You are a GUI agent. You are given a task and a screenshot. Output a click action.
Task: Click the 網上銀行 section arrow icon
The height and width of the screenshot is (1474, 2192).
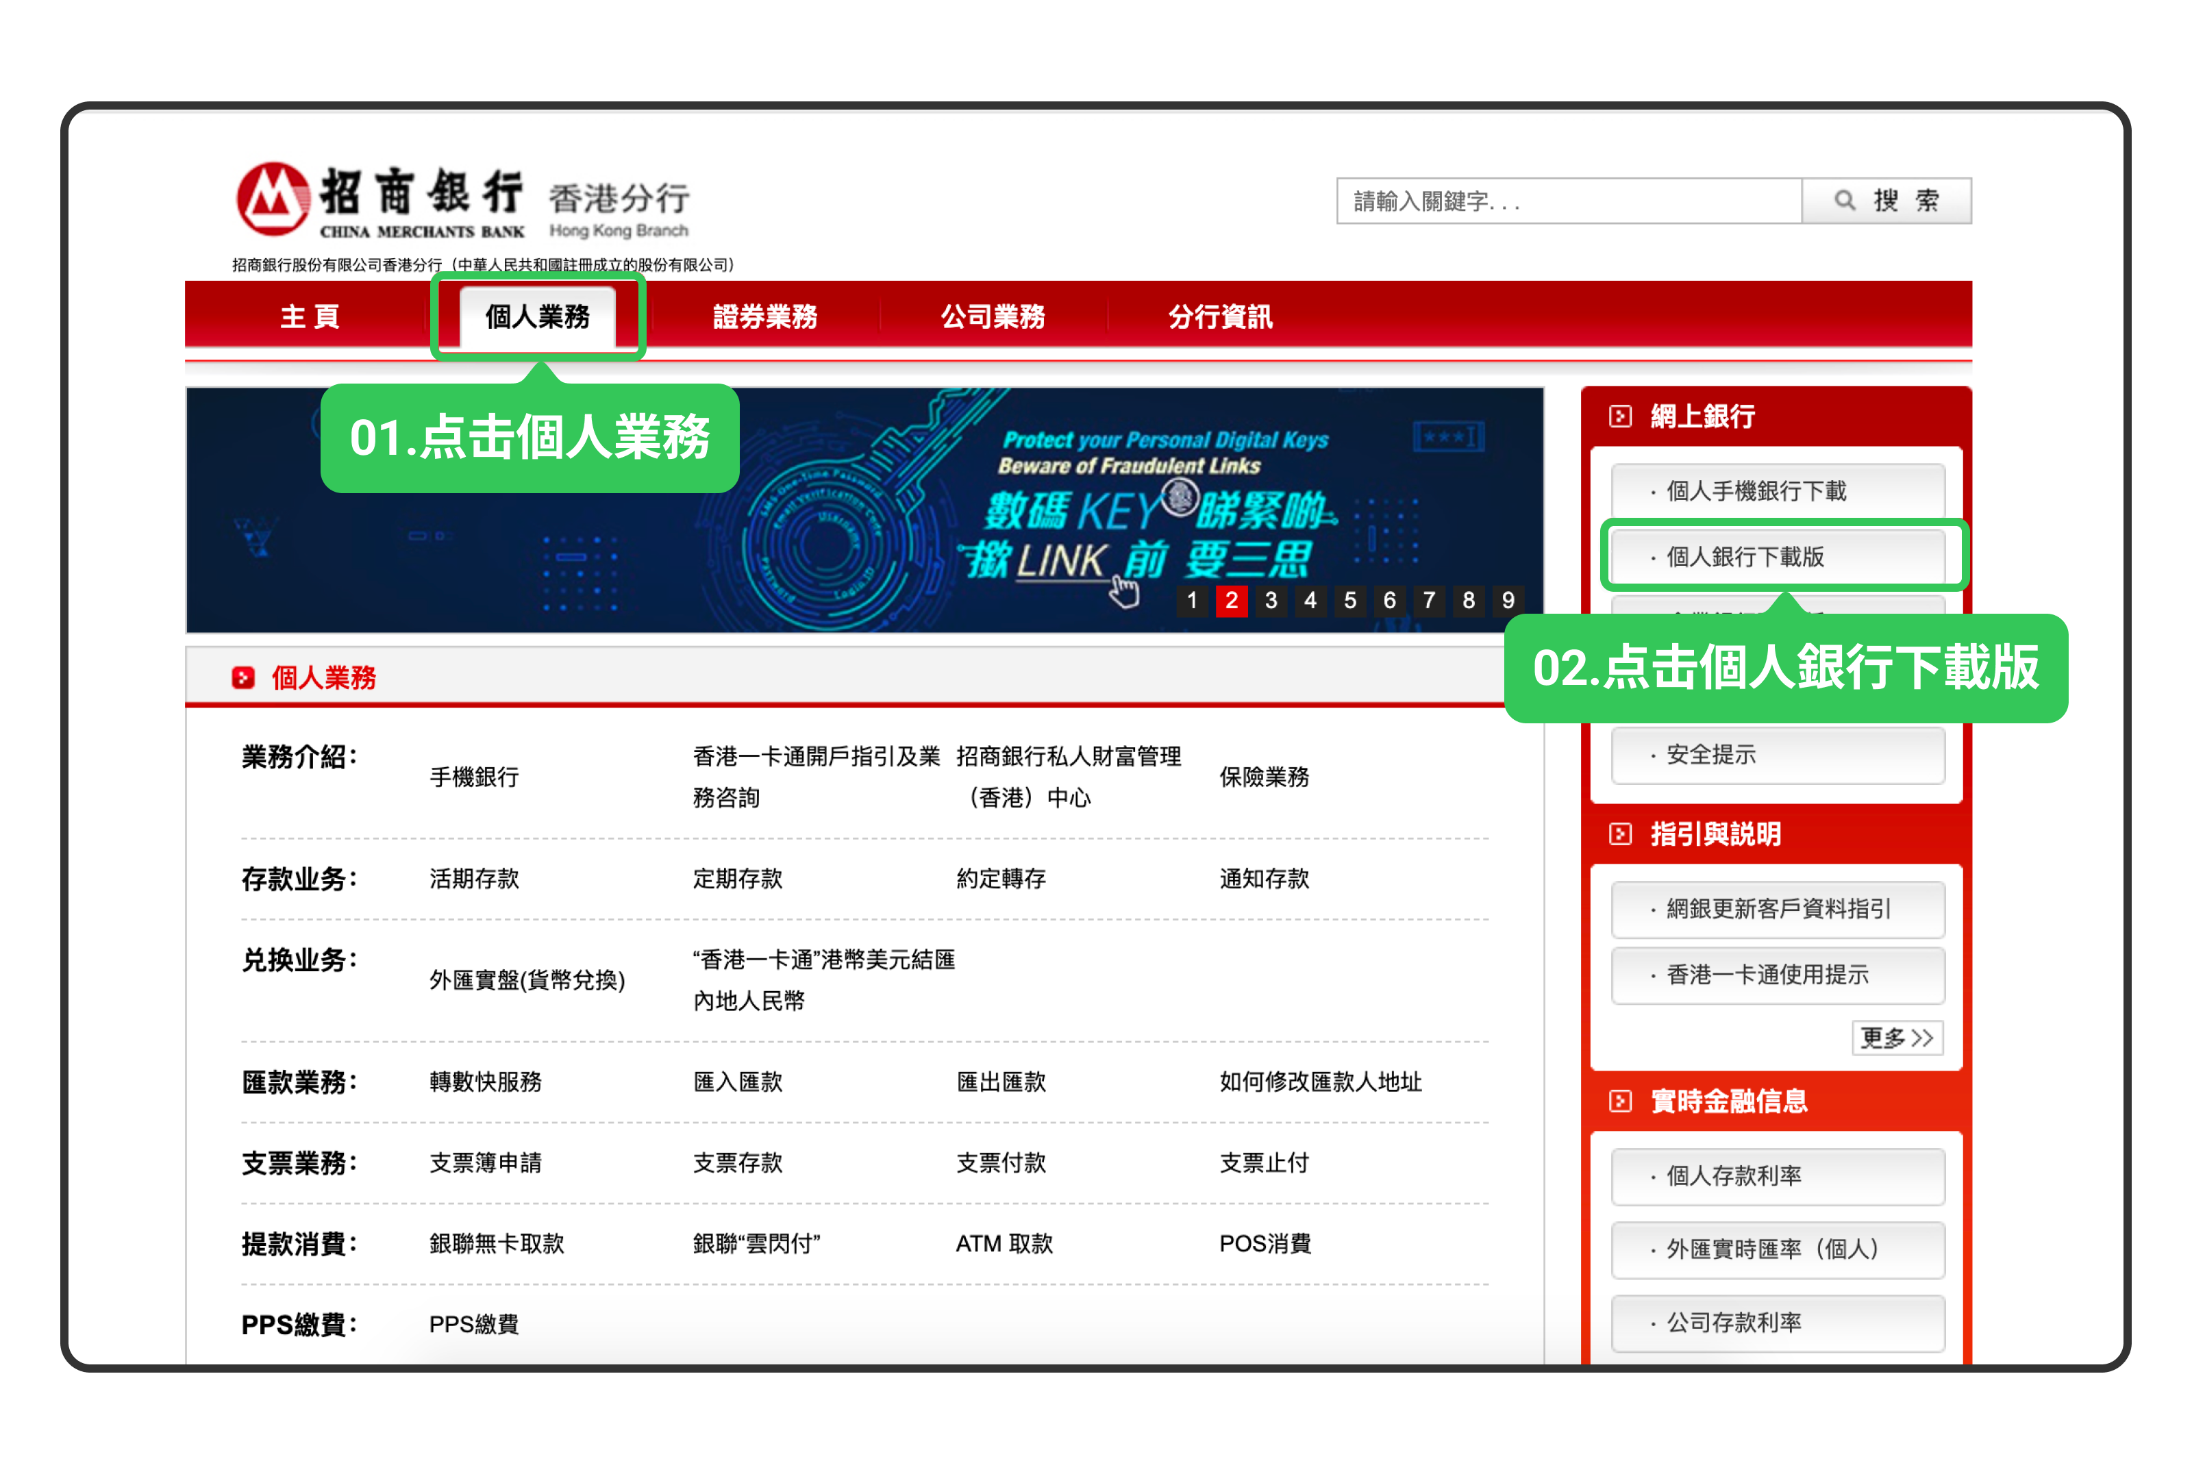pos(1619,416)
